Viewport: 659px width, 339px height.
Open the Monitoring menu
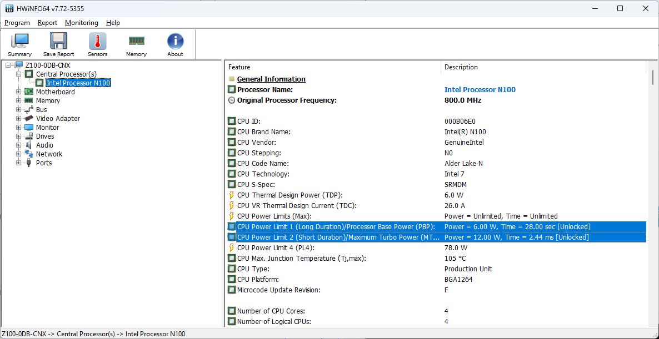coord(82,23)
